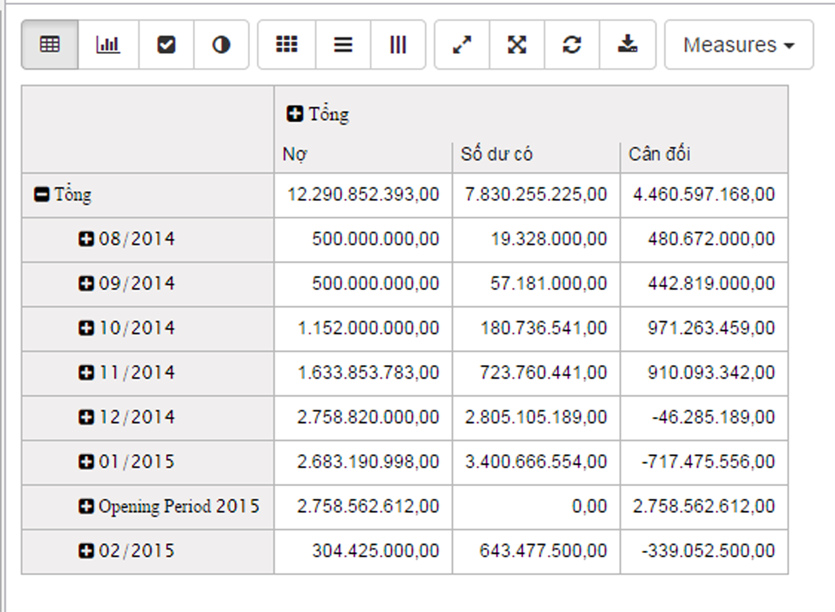Click the vertical lines column icon

pyautogui.click(x=398, y=45)
